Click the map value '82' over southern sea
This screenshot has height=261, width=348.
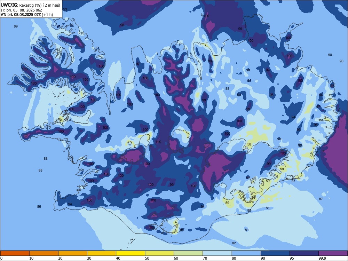tap(234, 243)
